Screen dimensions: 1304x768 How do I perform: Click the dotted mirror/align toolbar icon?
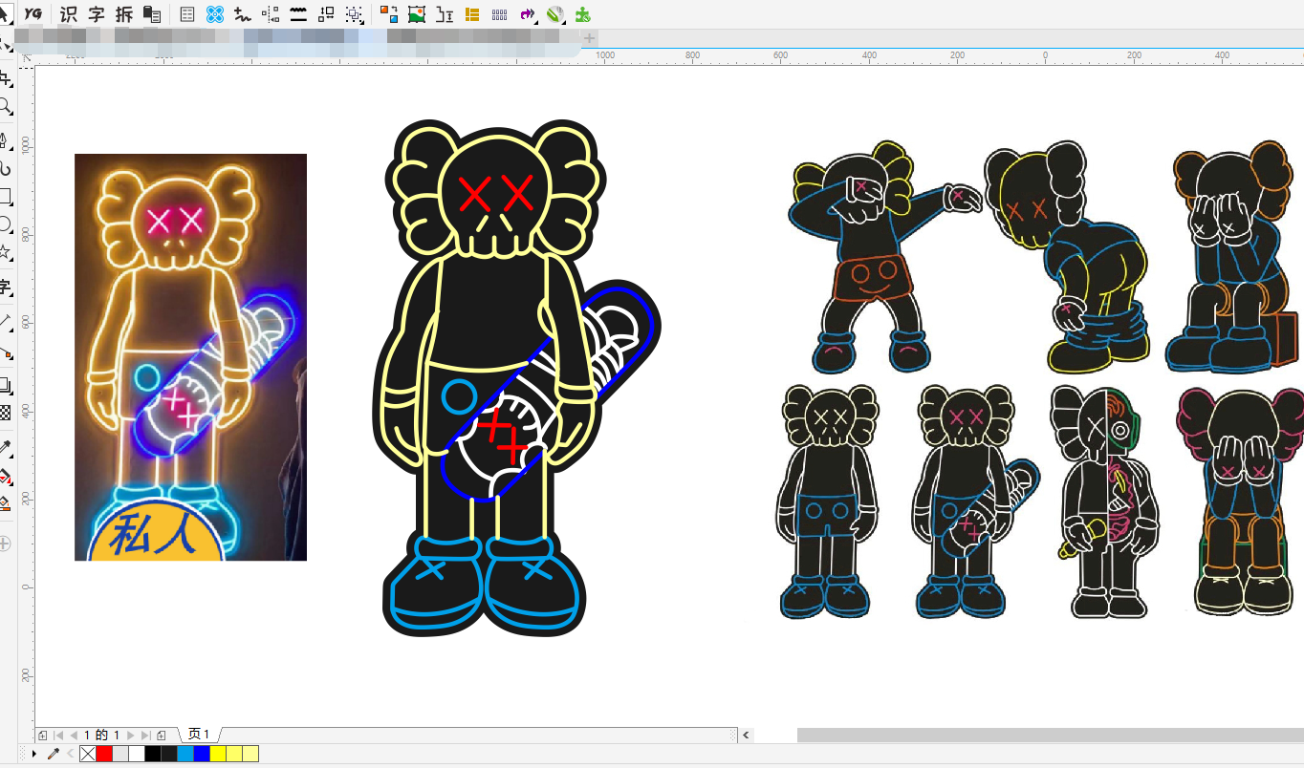click(x=271, y=14)
